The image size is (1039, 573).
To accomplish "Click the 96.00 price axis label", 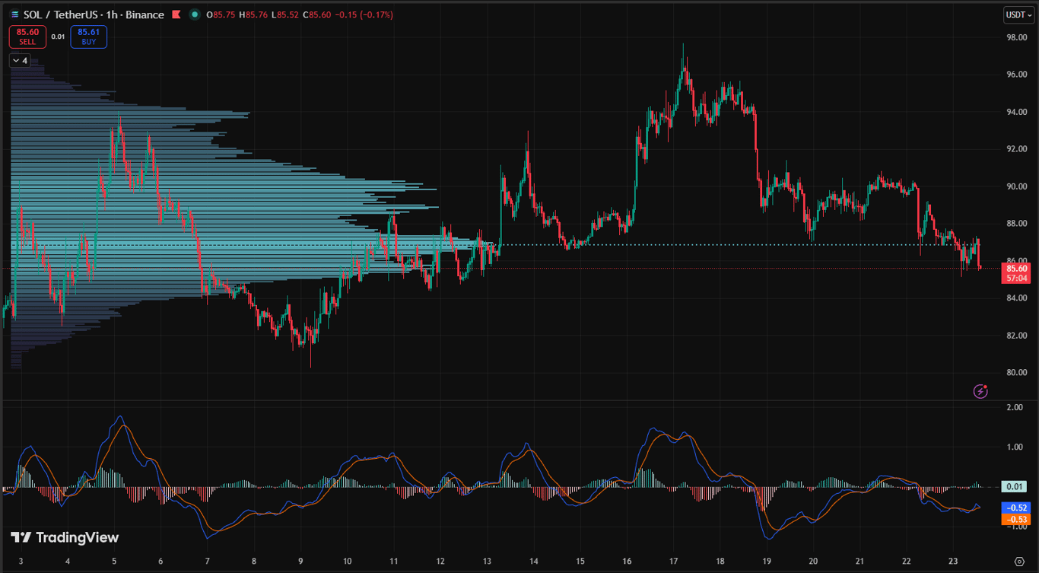I will click(x=1016, y=75).
